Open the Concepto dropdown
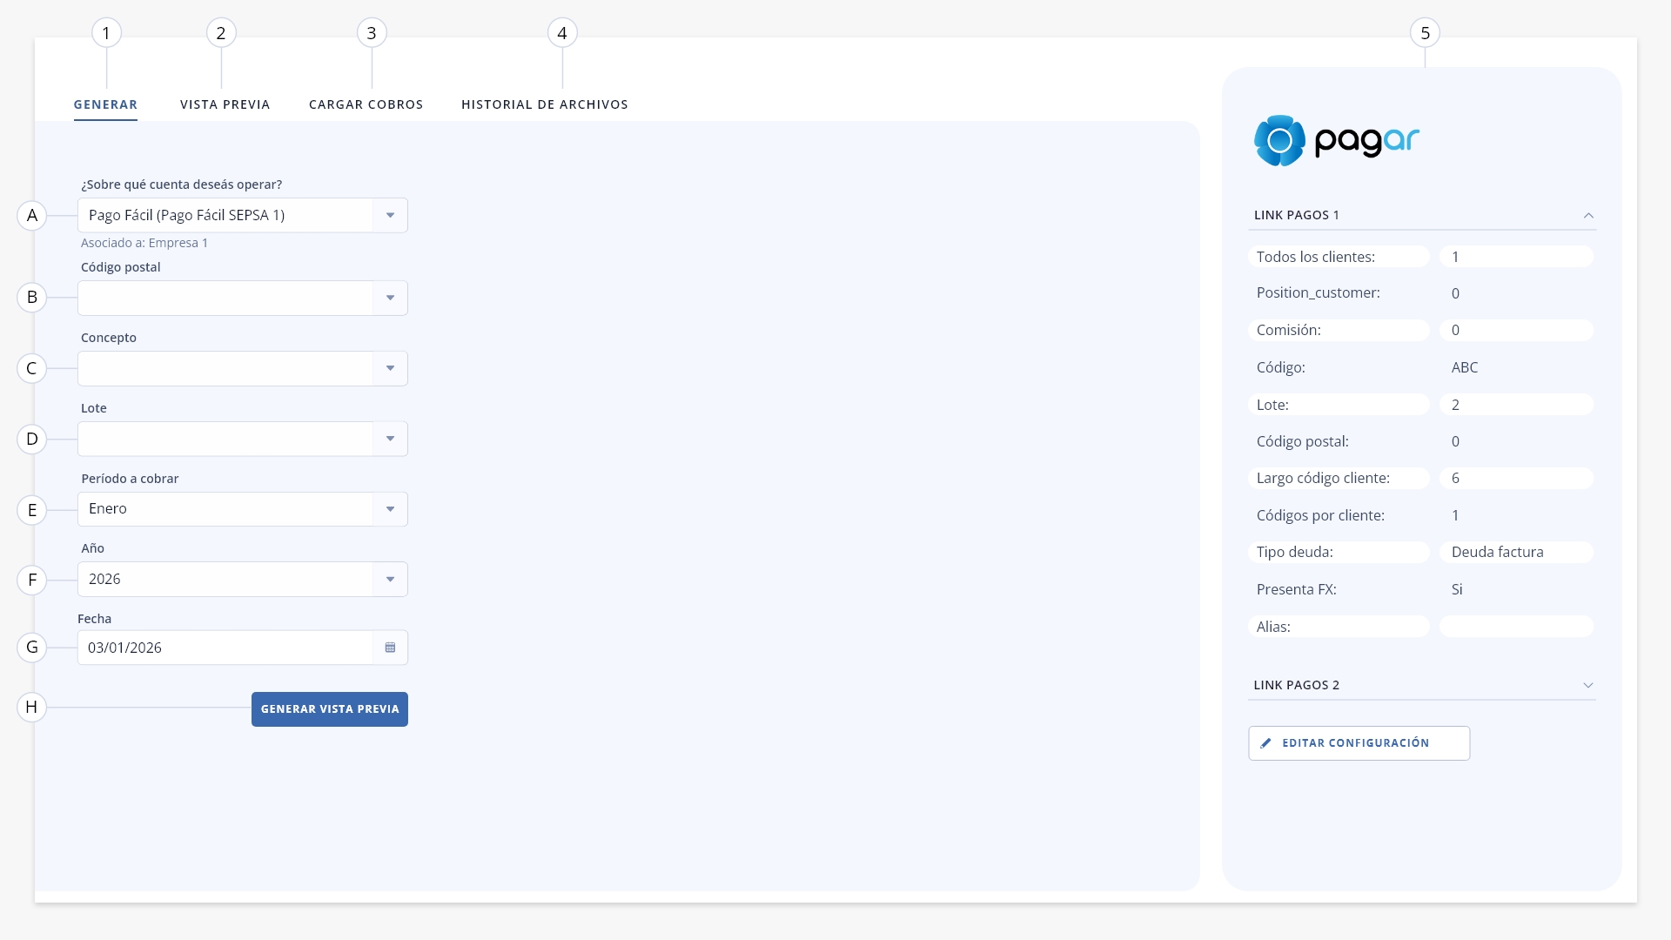This screenshot has width=1671, height=940. coord(243,368)
